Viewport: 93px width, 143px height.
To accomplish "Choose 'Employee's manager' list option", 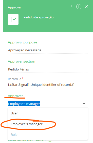I will tap(48, 124).
